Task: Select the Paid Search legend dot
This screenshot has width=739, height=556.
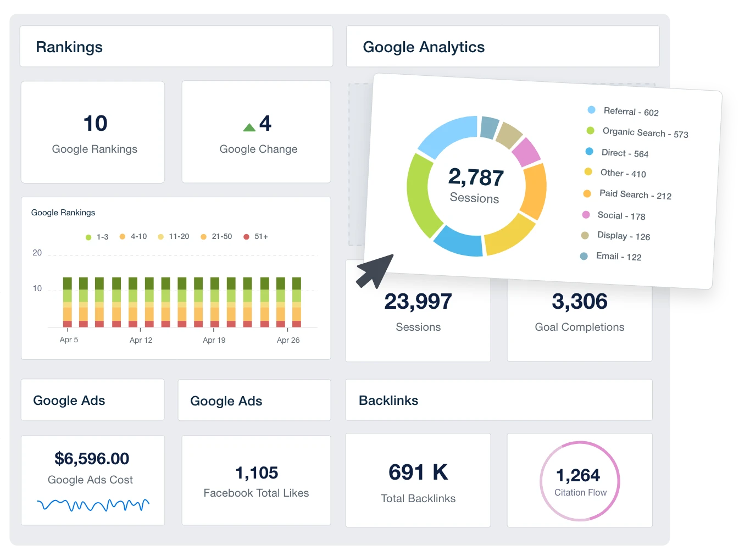Action: (x=586, y=193)
